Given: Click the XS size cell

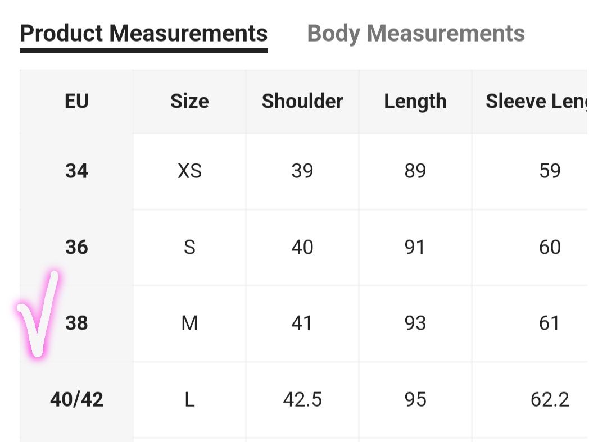Looking at the screenshot, I should click(190, 171).
